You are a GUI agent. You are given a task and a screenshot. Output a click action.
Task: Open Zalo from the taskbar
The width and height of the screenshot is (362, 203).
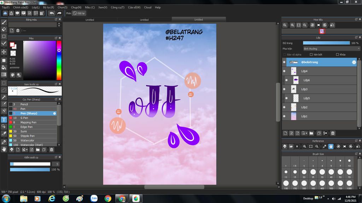pyautogui.click(x=94, y=198)
